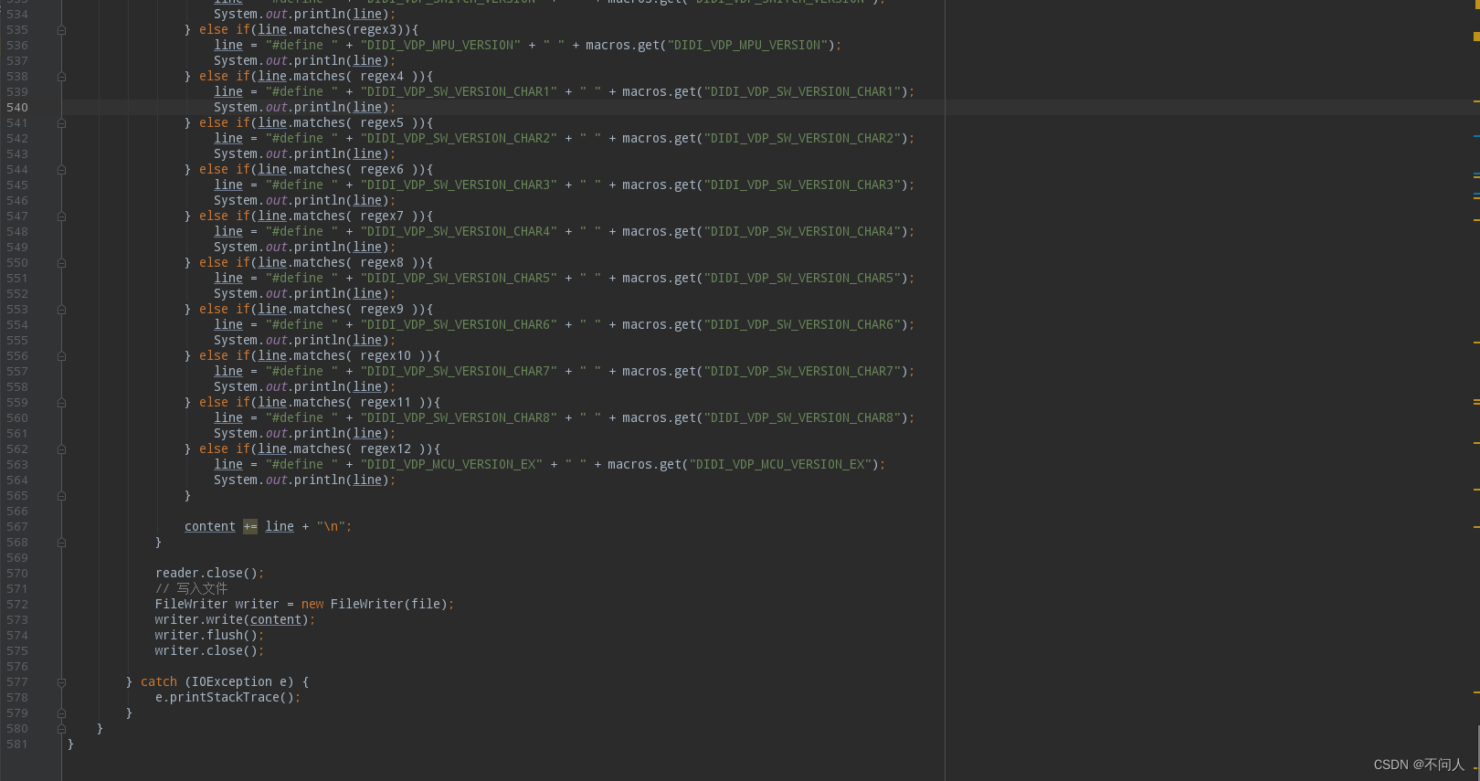
Task: Click reader.close() call on line 570
Action: (206, 574)
